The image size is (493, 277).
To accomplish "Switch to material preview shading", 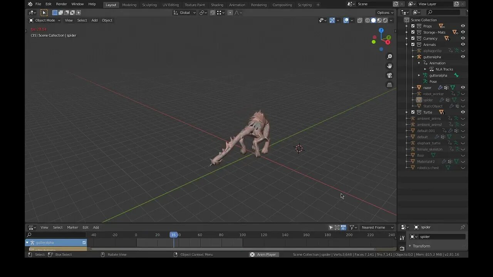I will coord(379,20).
